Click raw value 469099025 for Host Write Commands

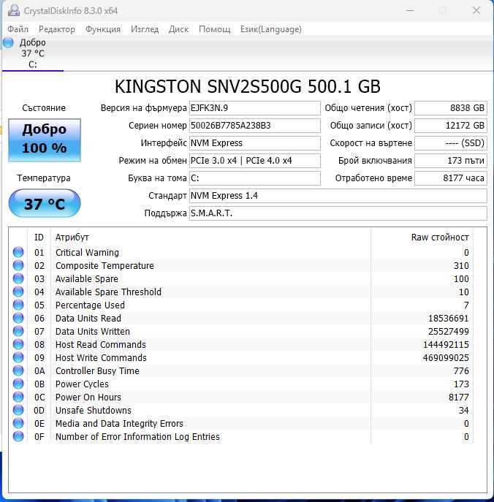[x=446, y=357]
